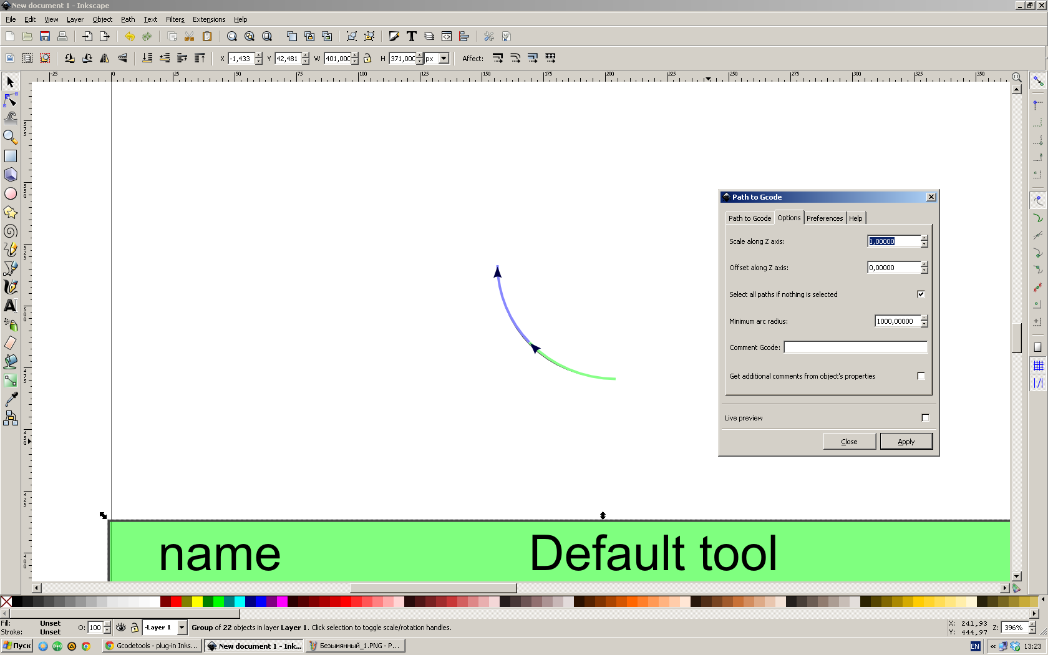Screen dimensions: 1048x655
Task: Rotate selection 90° counter-clockwise
Action: pyautogui.click(x=70, y=58)
